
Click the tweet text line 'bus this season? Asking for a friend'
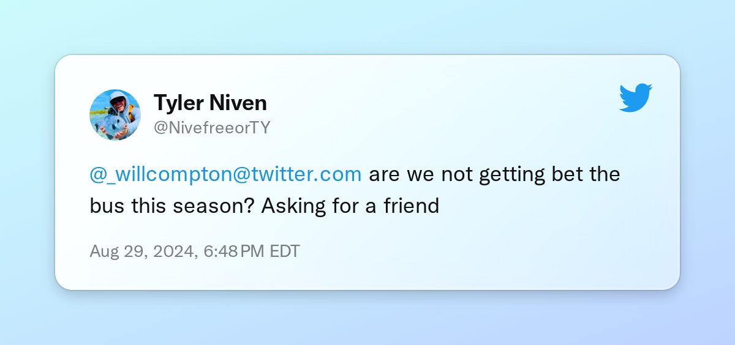tap(265, 206)
